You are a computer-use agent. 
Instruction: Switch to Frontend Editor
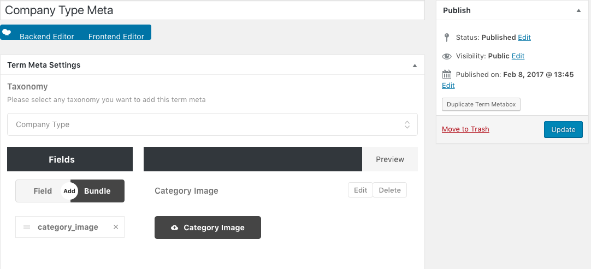pos(116,37)
